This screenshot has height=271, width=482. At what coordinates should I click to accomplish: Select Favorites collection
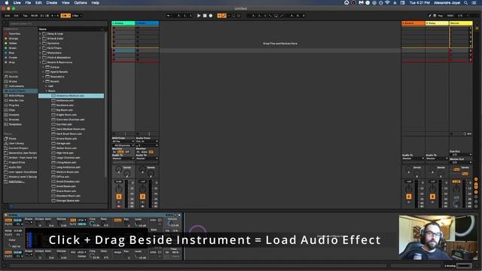coord(14,34)
